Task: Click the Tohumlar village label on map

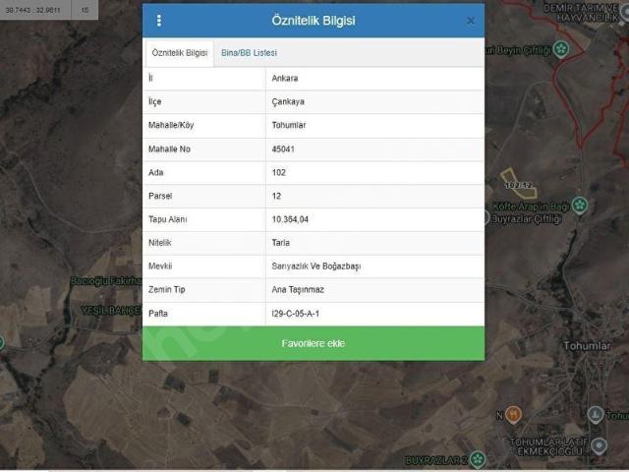Action: pos(588,346)
